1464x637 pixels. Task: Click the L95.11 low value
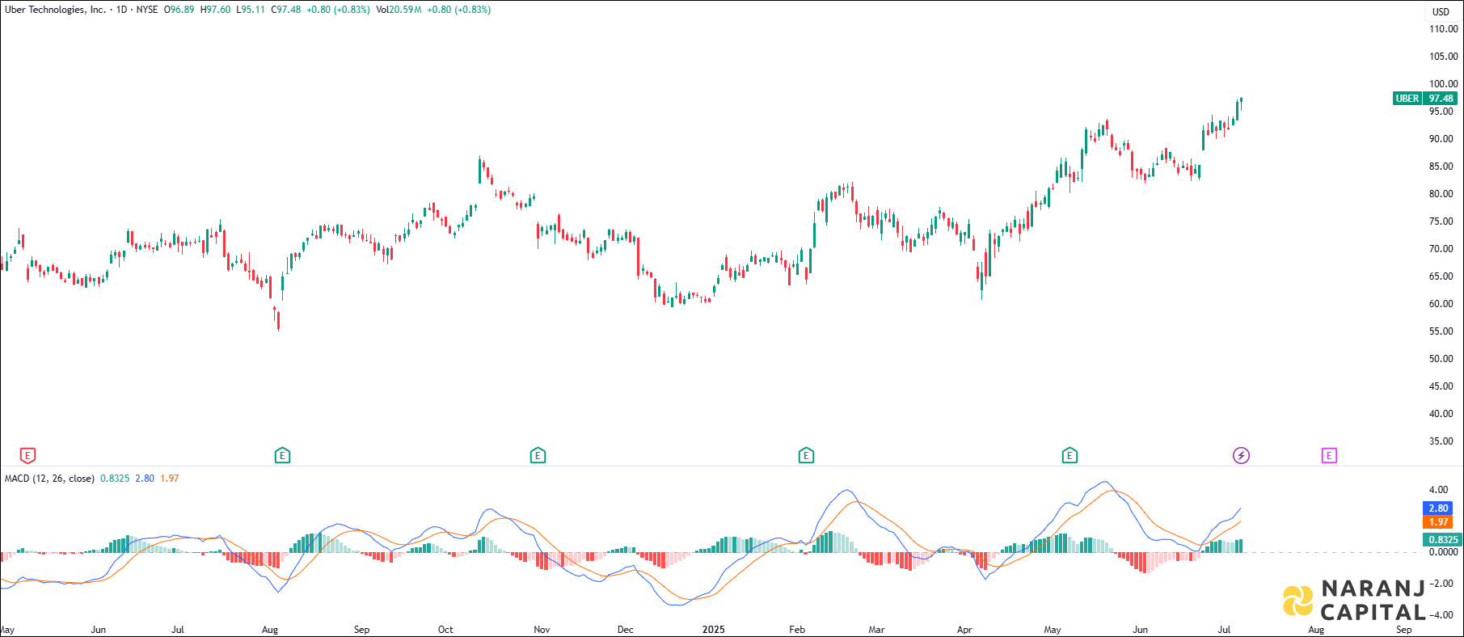251,10
